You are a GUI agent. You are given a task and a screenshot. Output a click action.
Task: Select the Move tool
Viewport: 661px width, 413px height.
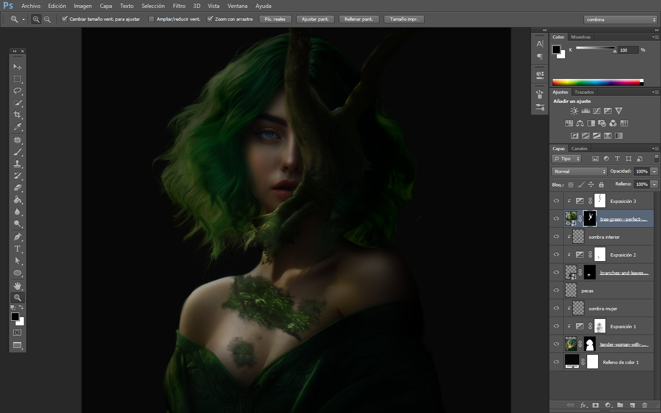tap(17, 67)
